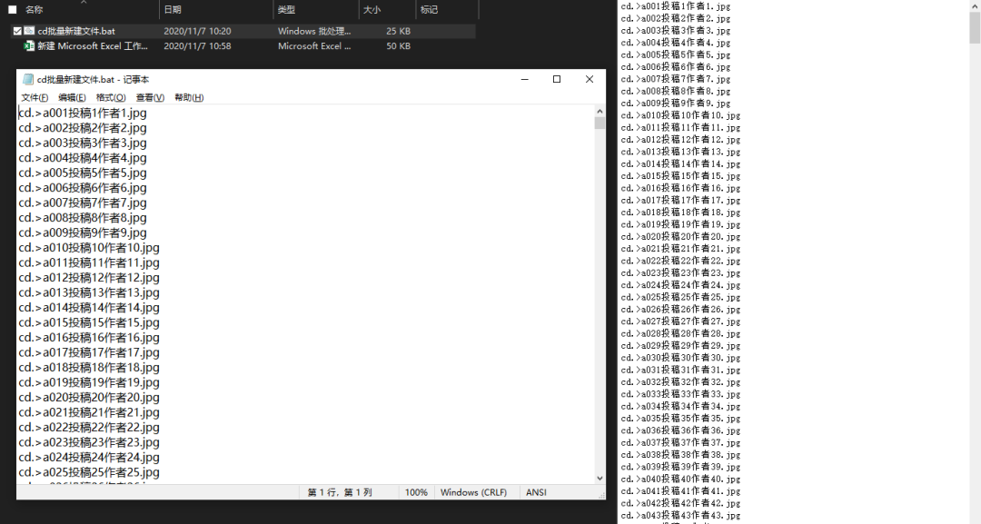This screenshot has height=524, width=981.
Task: Click Notepad line cd.>a020投稿20作者20.jpg
Action: (x=89, y=397)
